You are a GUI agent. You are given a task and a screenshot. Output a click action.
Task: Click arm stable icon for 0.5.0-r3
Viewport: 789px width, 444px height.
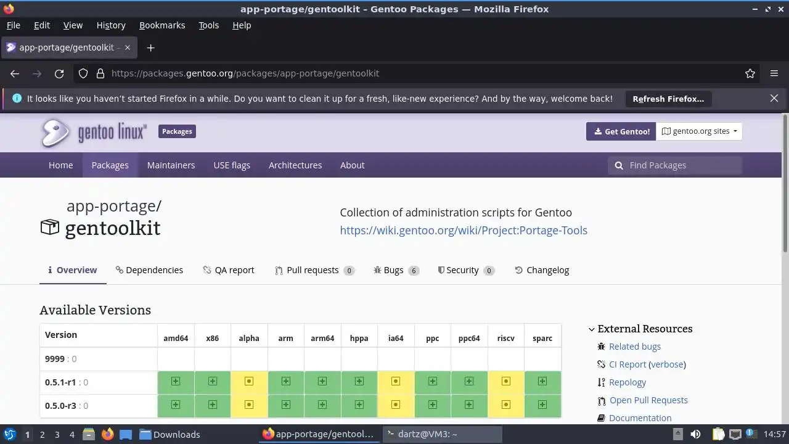tap(286, 405)
